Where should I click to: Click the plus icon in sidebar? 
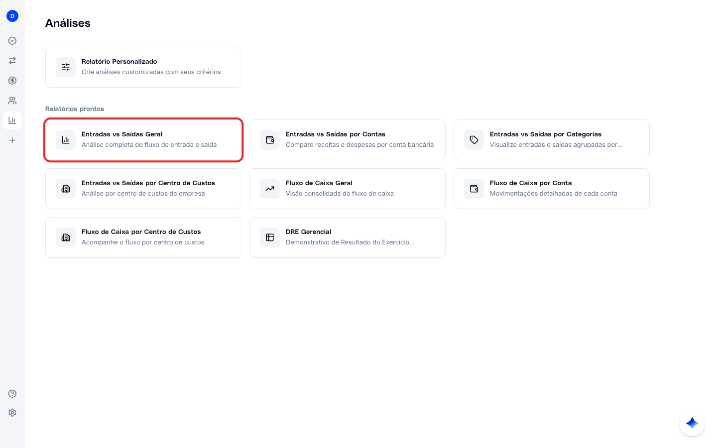[x=12, y=140]
